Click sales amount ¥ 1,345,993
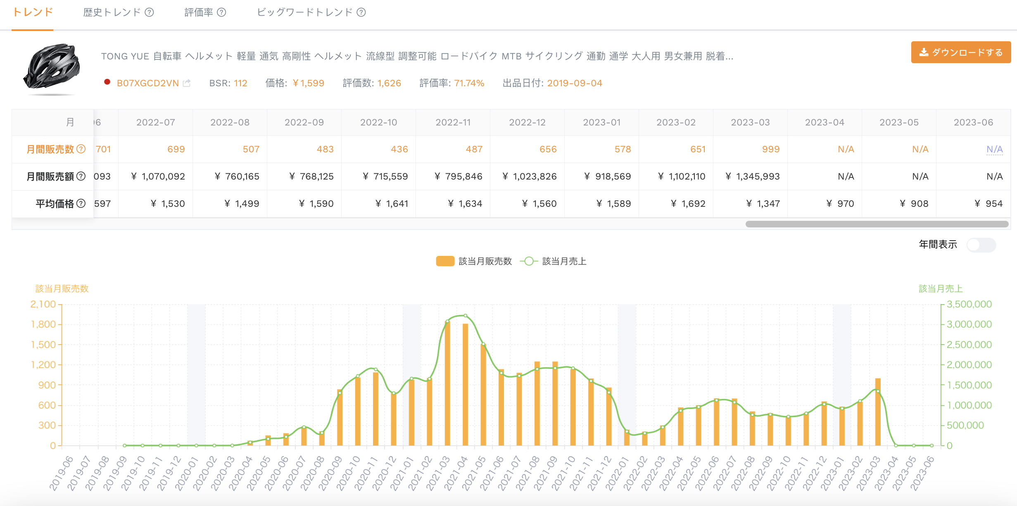This screenshot has height=506, width=1017. coord(753,176)
